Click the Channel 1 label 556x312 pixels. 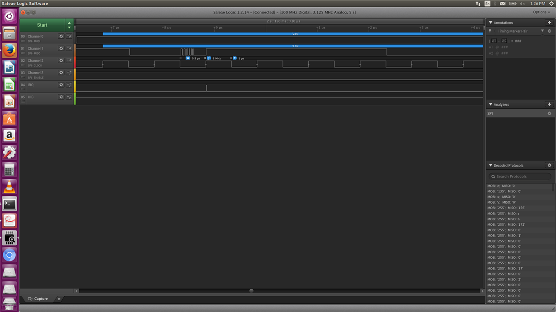point(36,48)
